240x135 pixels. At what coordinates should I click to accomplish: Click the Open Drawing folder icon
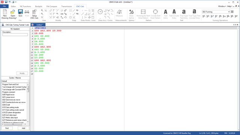(x=13, y=12)
